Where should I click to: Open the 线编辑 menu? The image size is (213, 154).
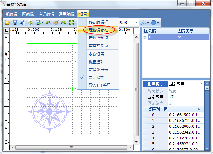(11, 14)
